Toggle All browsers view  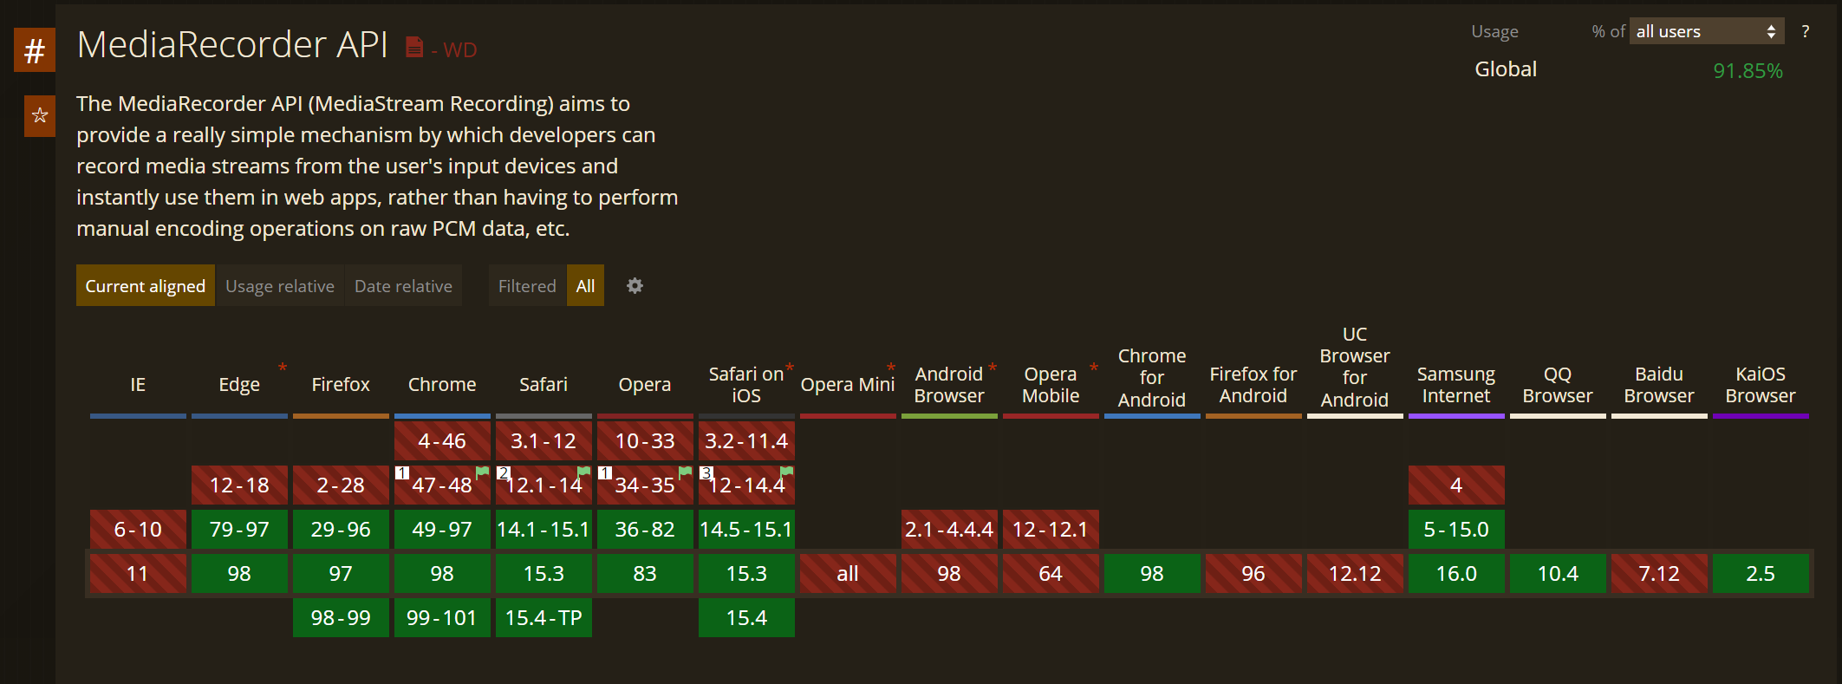(585, 286)
